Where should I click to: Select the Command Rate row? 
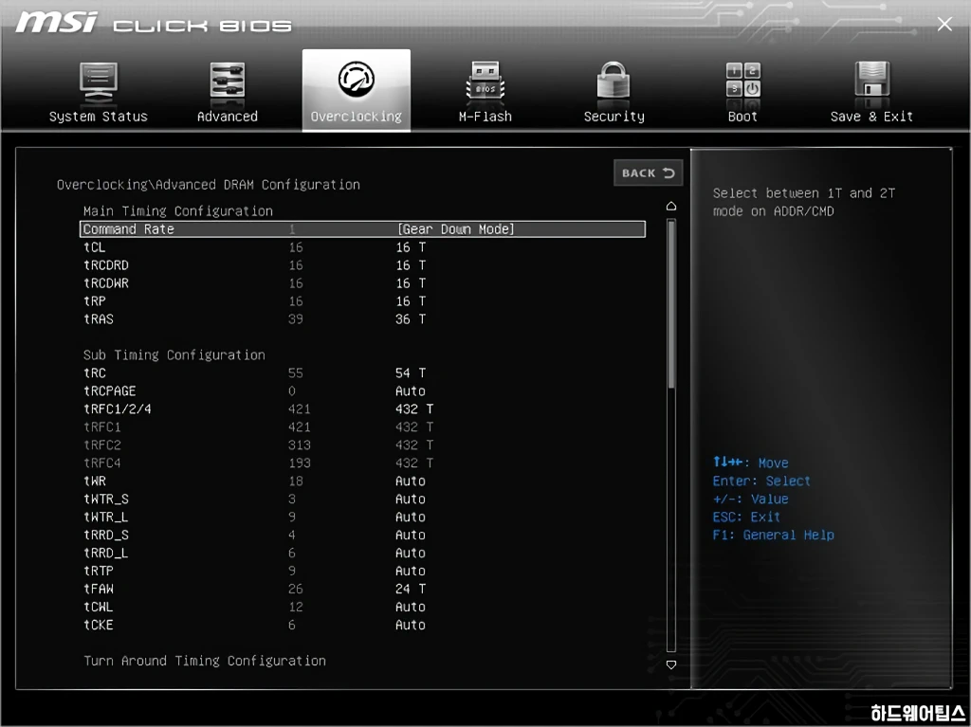pyautogui.click(x=362, y=229)
